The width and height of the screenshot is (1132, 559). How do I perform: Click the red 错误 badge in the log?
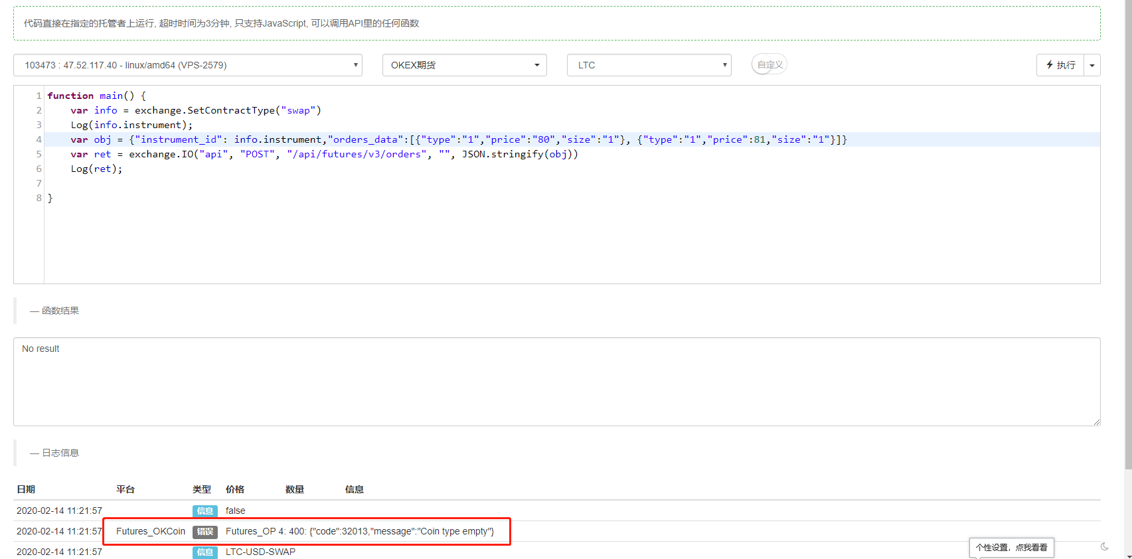[x=205, y=532]
